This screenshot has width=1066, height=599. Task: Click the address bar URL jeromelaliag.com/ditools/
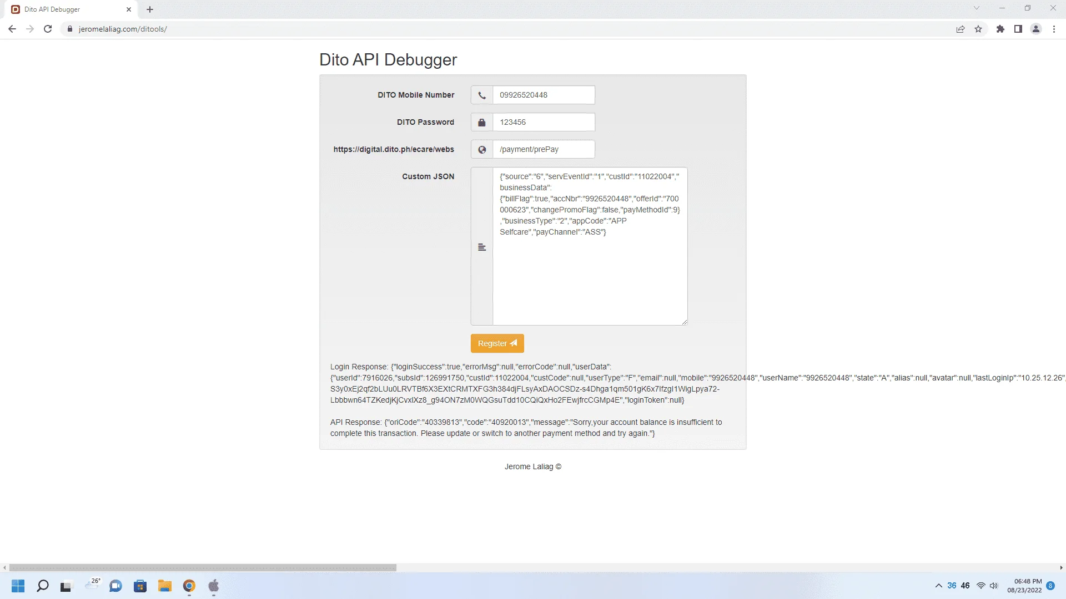pos(123,29)
